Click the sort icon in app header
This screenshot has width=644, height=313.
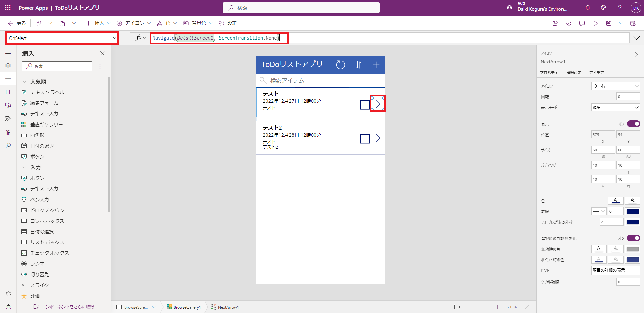358,65
